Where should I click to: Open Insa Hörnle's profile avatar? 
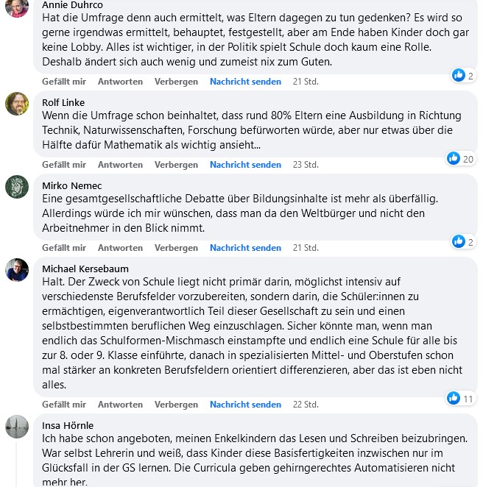coord(17,427)
